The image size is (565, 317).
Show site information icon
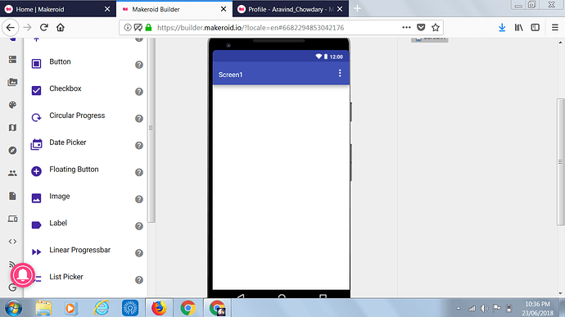[x=128, y=27]
